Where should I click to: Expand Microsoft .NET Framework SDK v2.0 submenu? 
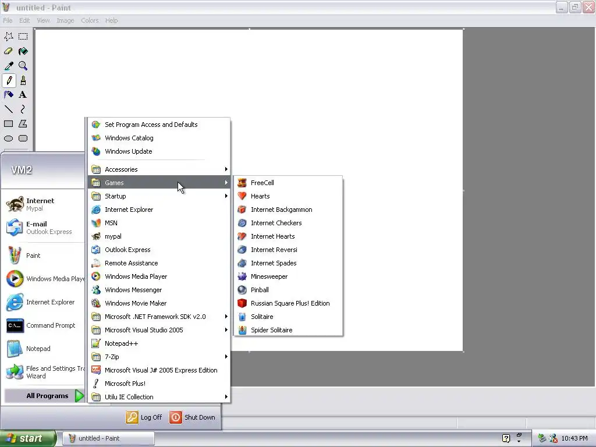pos(159,317)
